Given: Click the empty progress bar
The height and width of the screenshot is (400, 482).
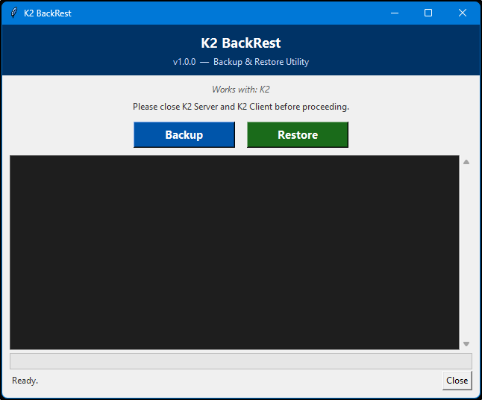Looking at the screenshot, I should pos(241,361).
